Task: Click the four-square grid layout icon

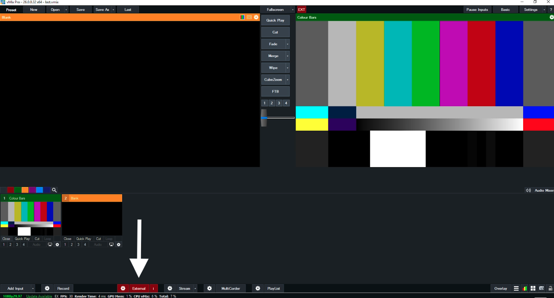Action: [533, 288]
